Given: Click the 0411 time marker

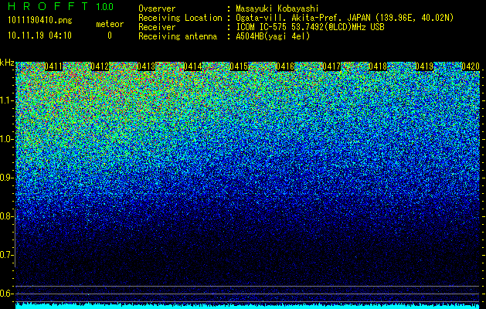Looking at the screenshot, I should tap(53, 66).
